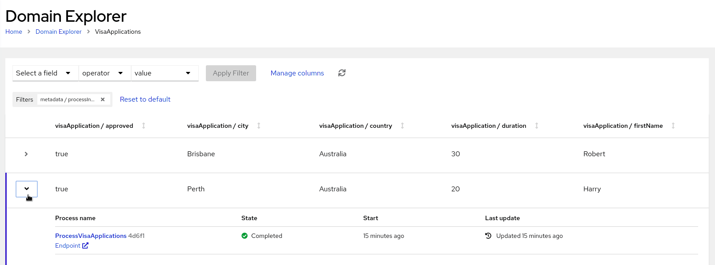Image resolution: width=715 pixels, height=265 pixels.
Task: Expand the Brisbane row details
Action: [26, 154]
